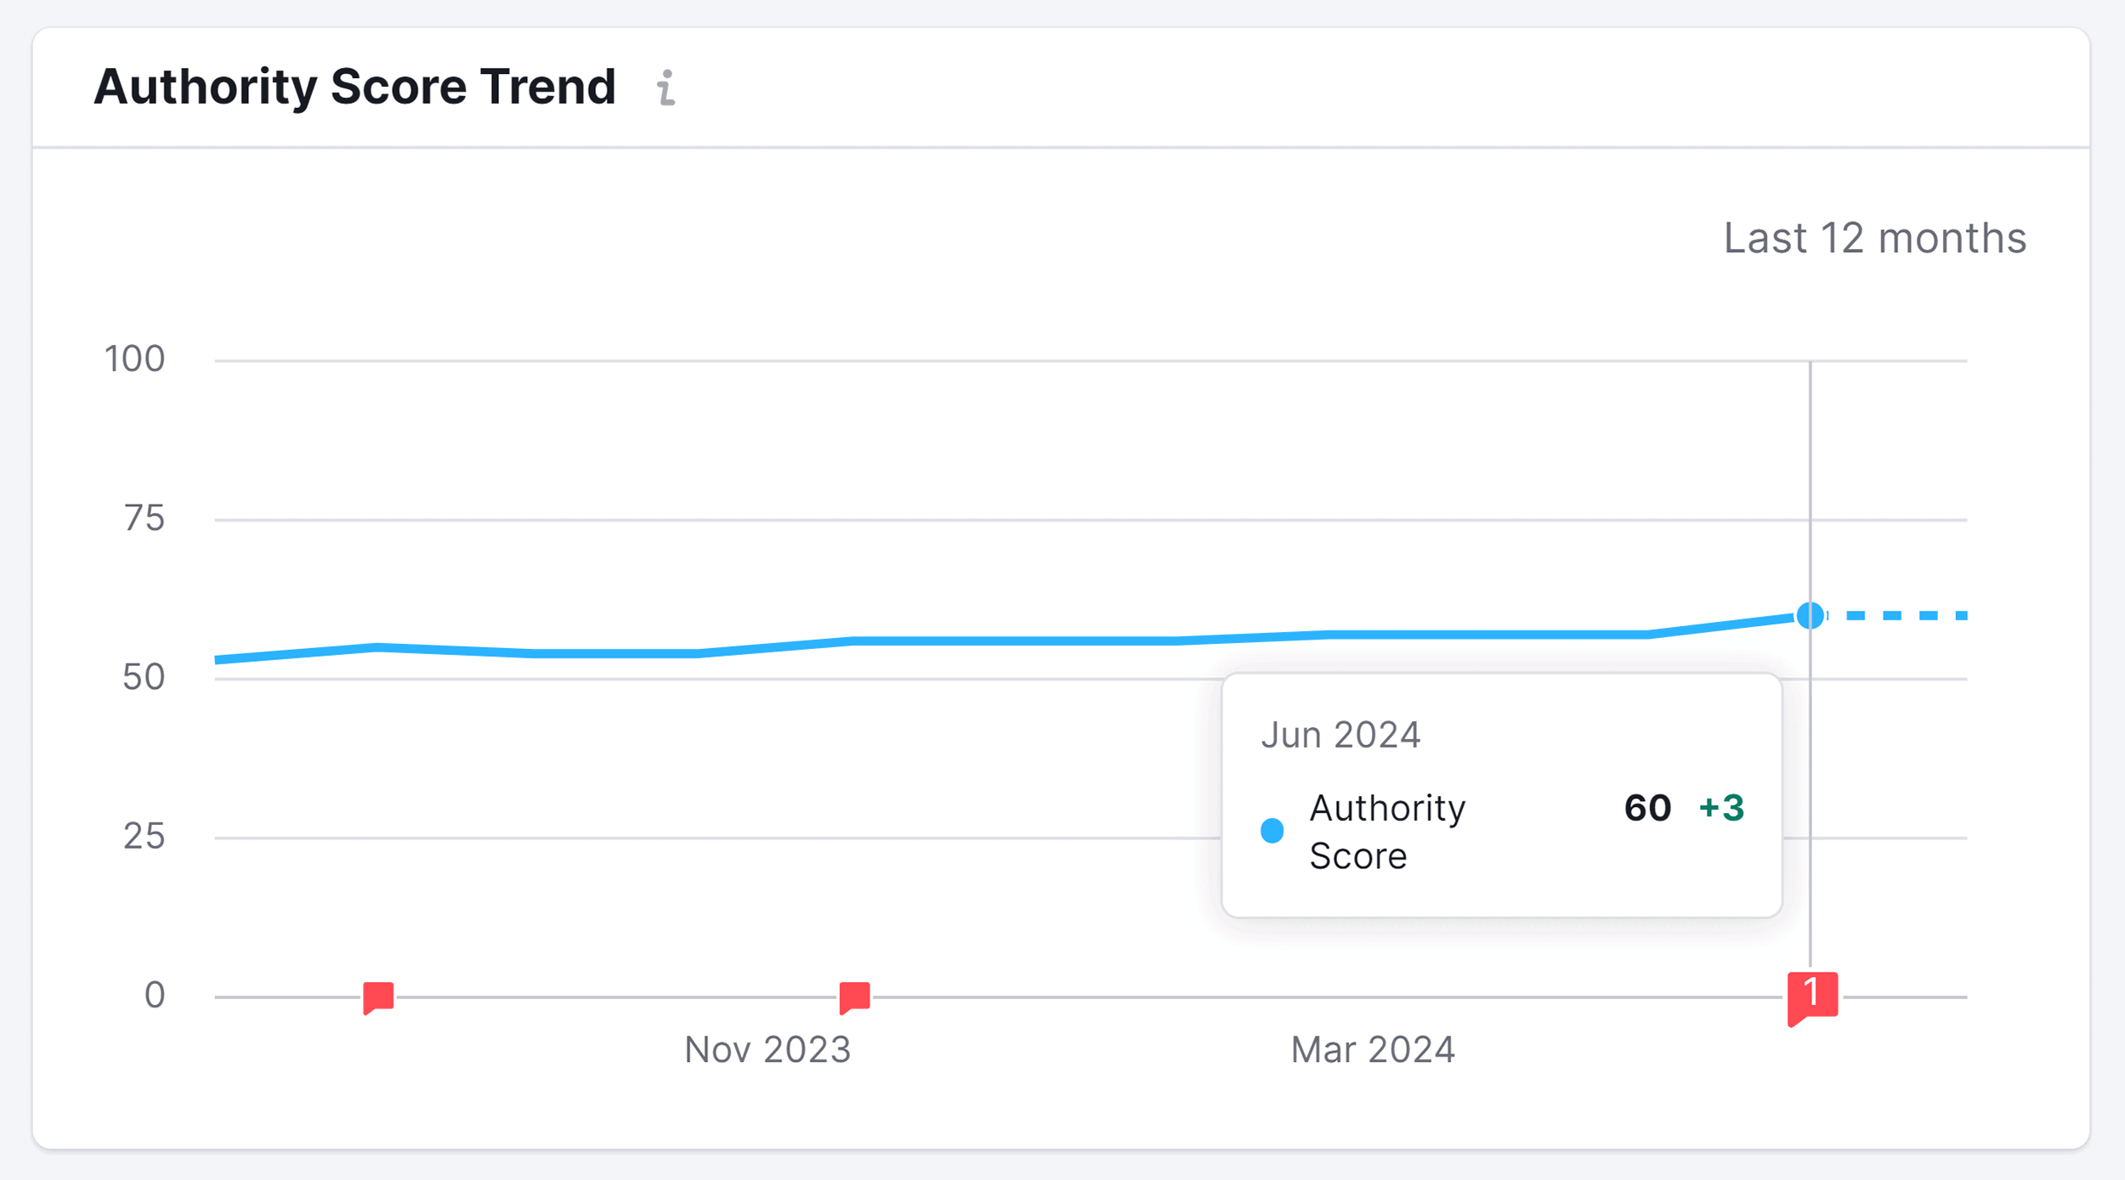Click the score value 60 in tooltip
Viewport: 2125px width, 1180px height.
[x=1647, y=808]
